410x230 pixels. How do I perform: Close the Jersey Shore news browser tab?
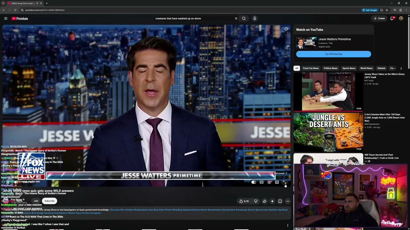[x=41, y=3]
